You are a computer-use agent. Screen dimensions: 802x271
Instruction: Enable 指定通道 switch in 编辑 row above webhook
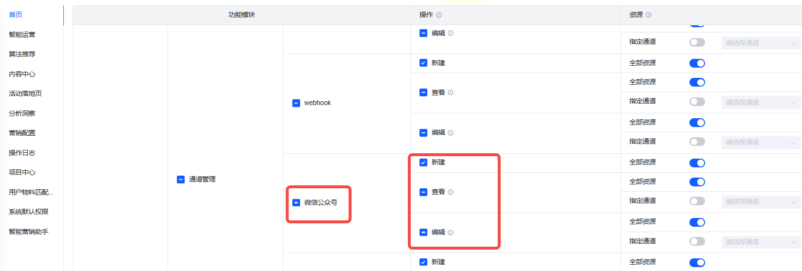(x=697, y=42)
